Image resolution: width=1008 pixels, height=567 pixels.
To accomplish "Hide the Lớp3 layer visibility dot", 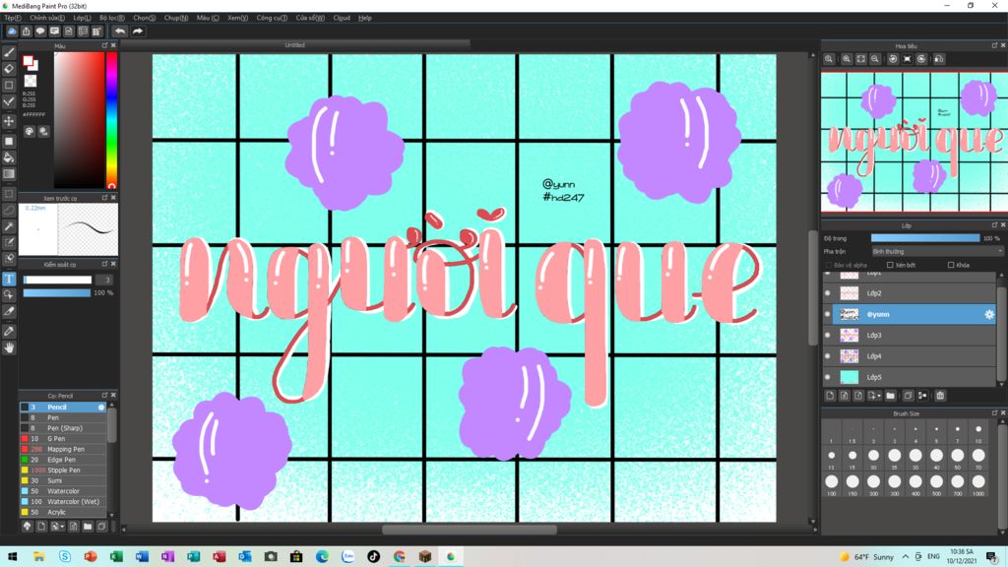I will click(828, 335).
